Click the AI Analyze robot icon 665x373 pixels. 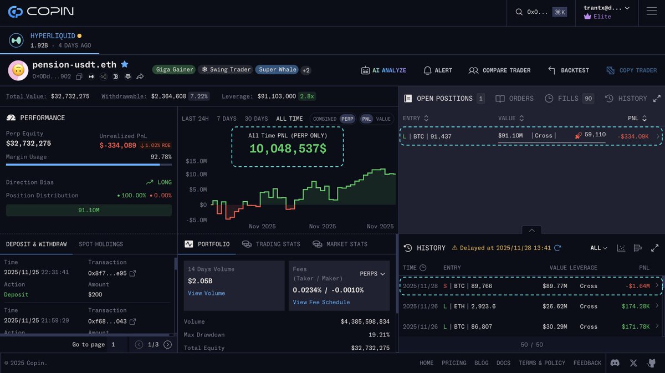(x=365, y=70)
